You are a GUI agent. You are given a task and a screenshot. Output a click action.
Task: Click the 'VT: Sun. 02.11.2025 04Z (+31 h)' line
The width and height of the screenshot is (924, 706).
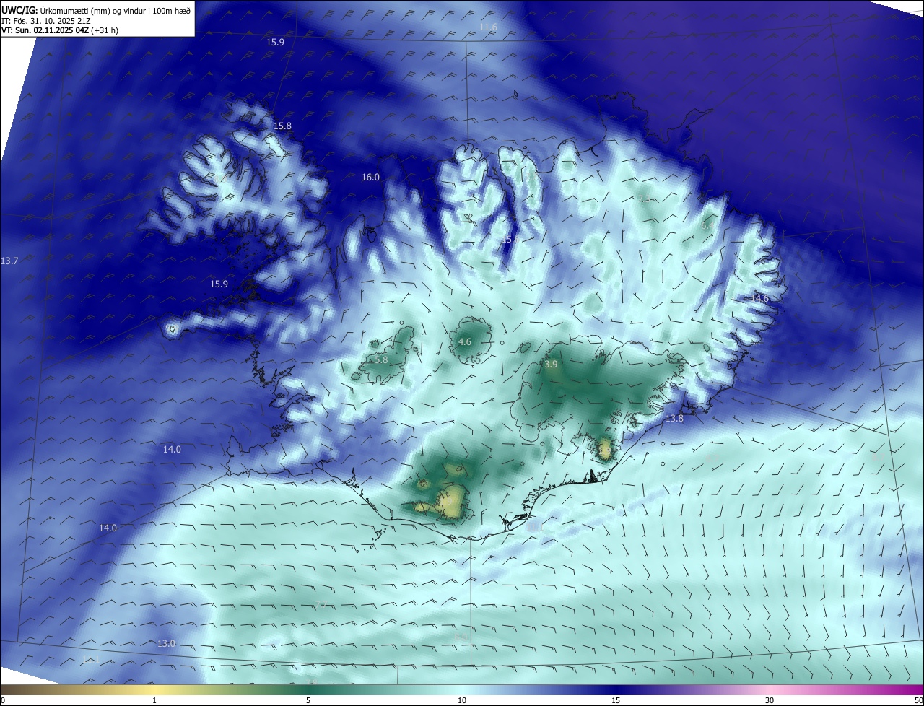(60, 30)
